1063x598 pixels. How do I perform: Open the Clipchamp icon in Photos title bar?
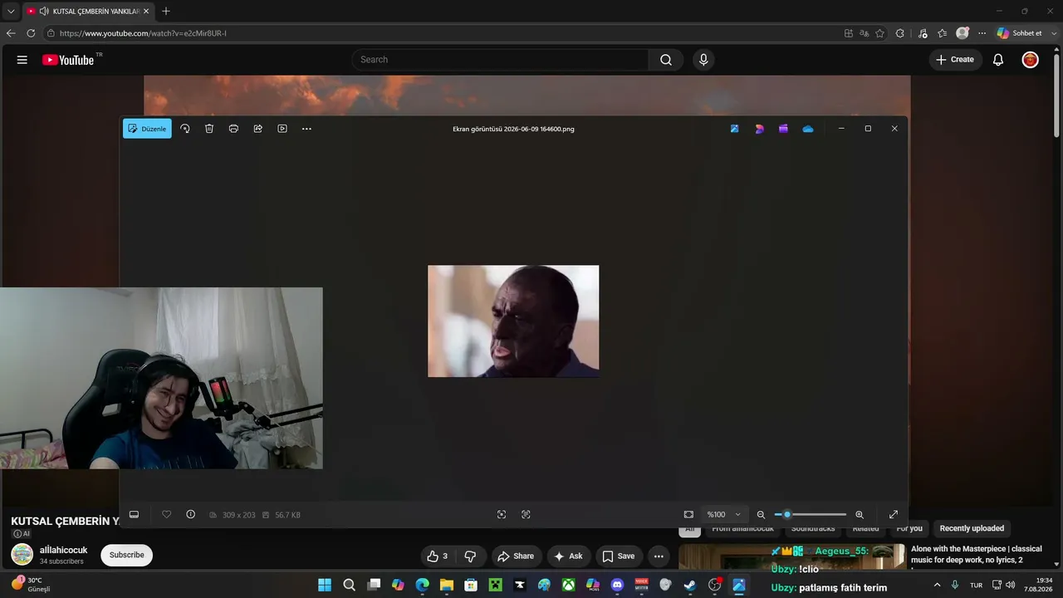click(x=783, y=129)
